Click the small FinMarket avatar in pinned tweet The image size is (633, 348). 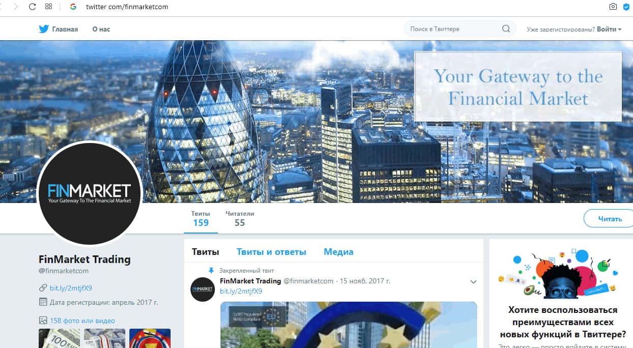(202, 289)
